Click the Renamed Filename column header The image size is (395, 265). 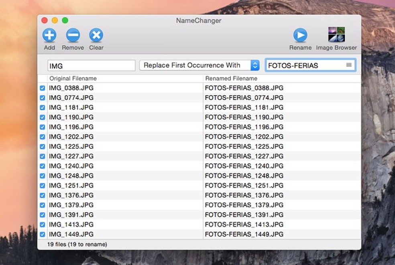(231, 79)
